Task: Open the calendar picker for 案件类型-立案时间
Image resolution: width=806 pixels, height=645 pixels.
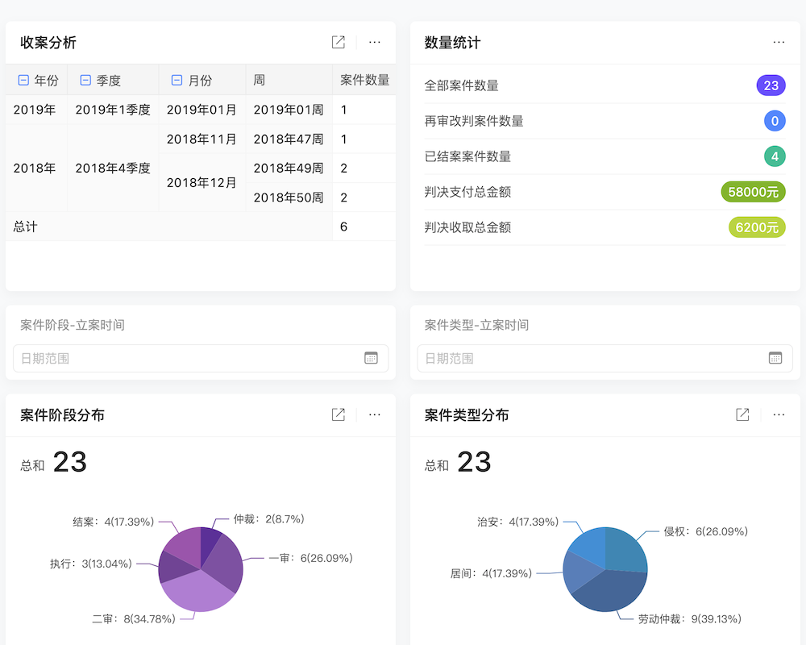Action: pyautogui.click(x=775, y=357)
